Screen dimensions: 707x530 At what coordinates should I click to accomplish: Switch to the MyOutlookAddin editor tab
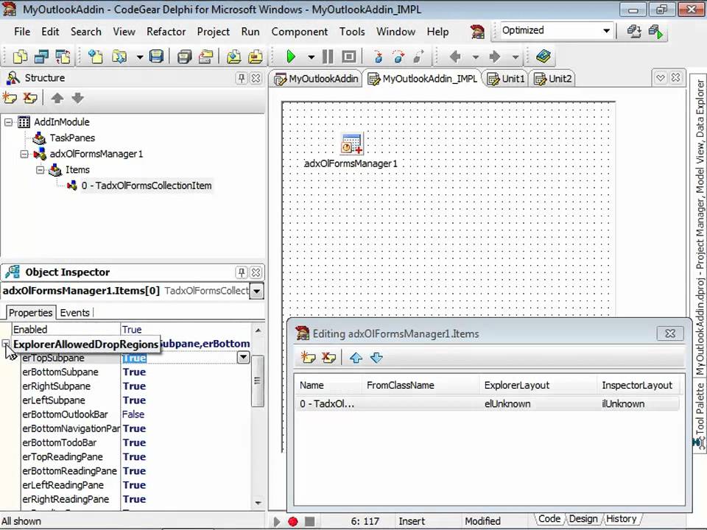316,79
